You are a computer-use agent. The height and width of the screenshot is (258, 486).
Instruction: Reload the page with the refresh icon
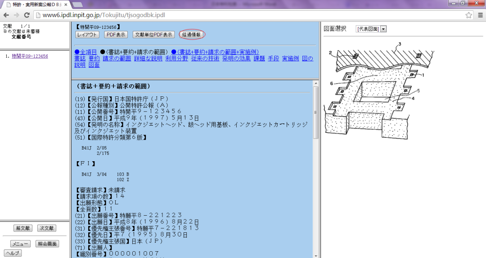click(27, 15)
